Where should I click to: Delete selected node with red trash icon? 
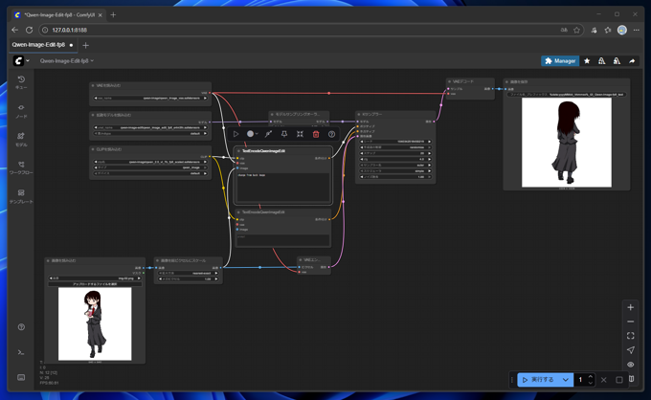316,134
